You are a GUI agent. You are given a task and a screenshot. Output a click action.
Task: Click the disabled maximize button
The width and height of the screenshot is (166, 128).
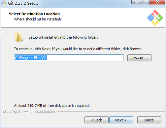coord(145,2)
